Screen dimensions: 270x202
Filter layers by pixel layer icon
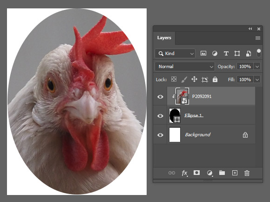203,54
